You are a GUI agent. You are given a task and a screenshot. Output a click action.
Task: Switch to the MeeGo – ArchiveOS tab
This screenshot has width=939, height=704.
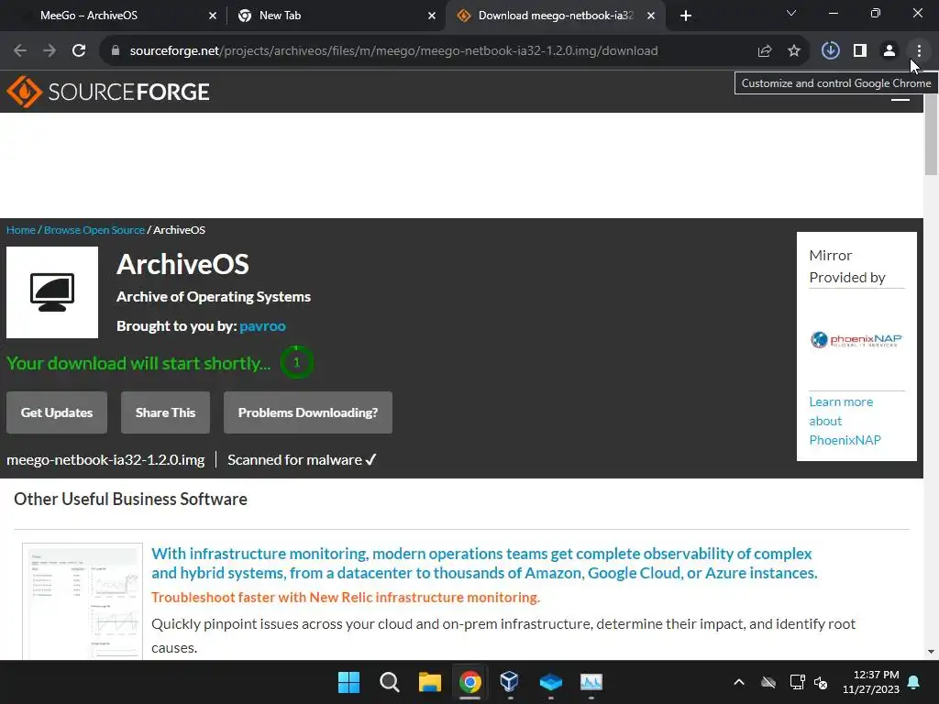click(x=114, y=16)
